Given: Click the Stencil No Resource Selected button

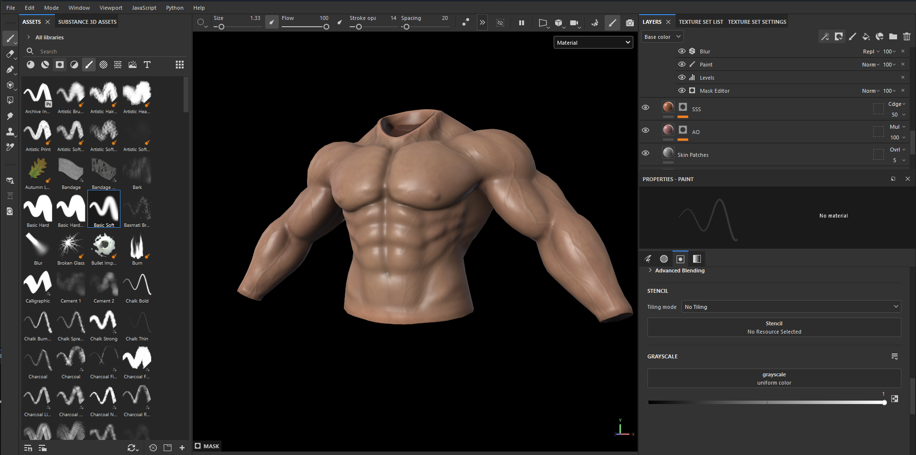Looking at the screenshot, I should click(x=774, y=327).
